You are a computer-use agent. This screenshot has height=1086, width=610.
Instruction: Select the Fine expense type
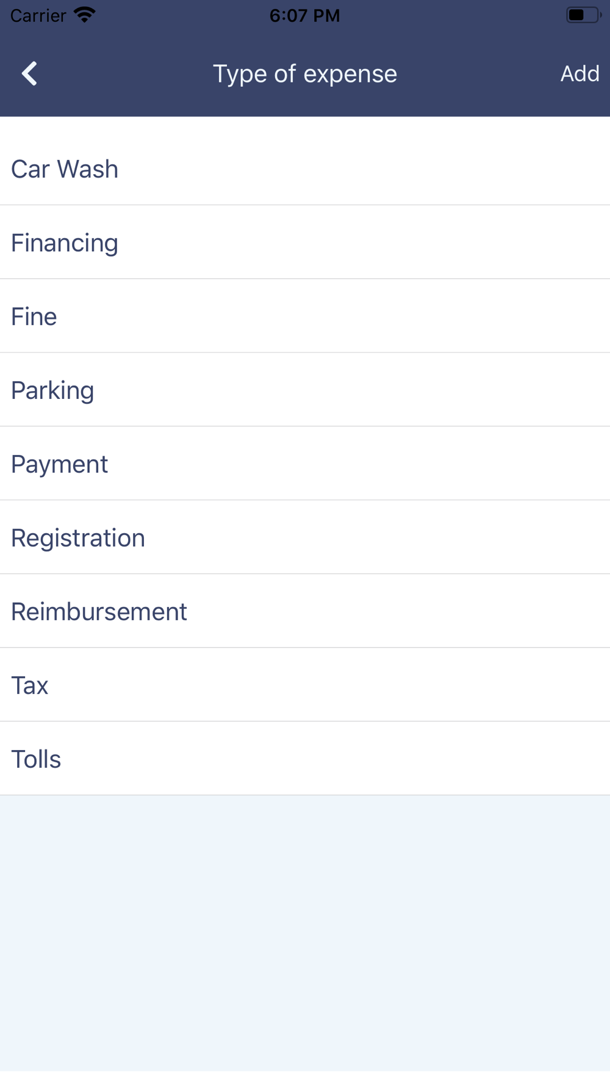point(305,316)
